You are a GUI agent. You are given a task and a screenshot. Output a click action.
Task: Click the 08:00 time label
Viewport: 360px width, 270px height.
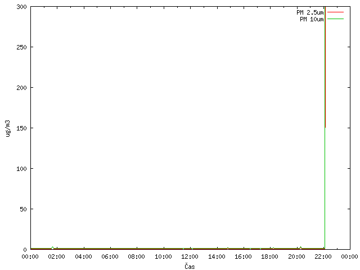(x=136, y=256)
